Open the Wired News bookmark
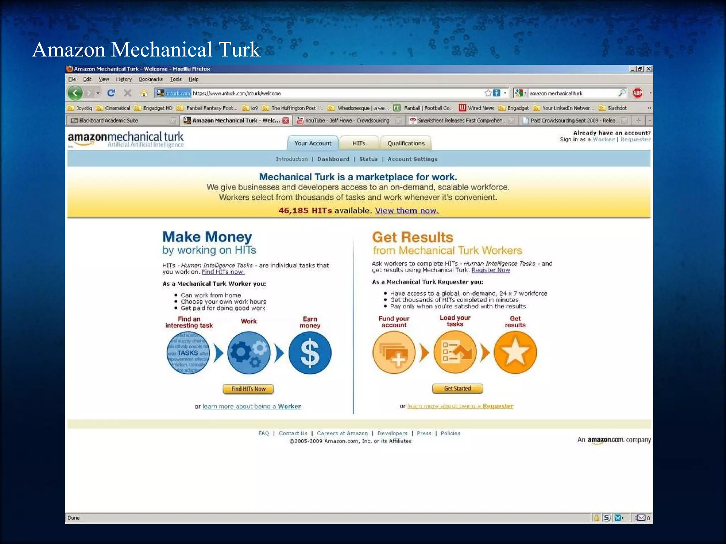The width and height of the screenshot is (726, 544). (x=476, y=108)
